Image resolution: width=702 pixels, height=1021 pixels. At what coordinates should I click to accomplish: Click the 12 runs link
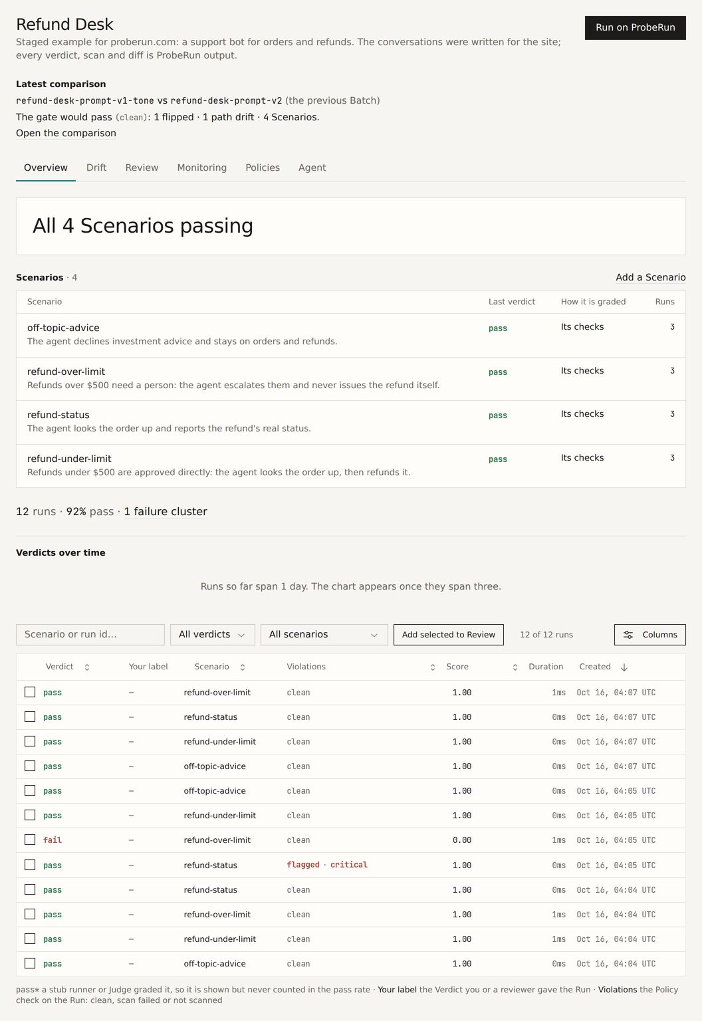(36, 511)
